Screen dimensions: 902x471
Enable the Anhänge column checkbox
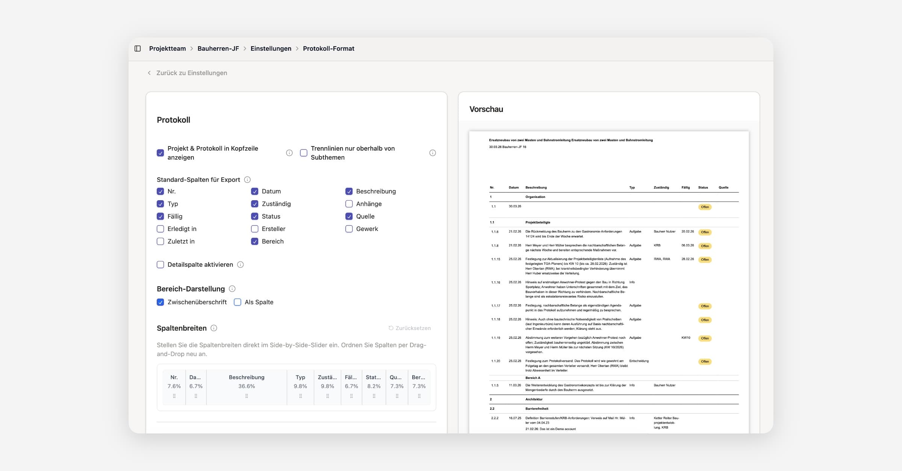coord(349,204)
